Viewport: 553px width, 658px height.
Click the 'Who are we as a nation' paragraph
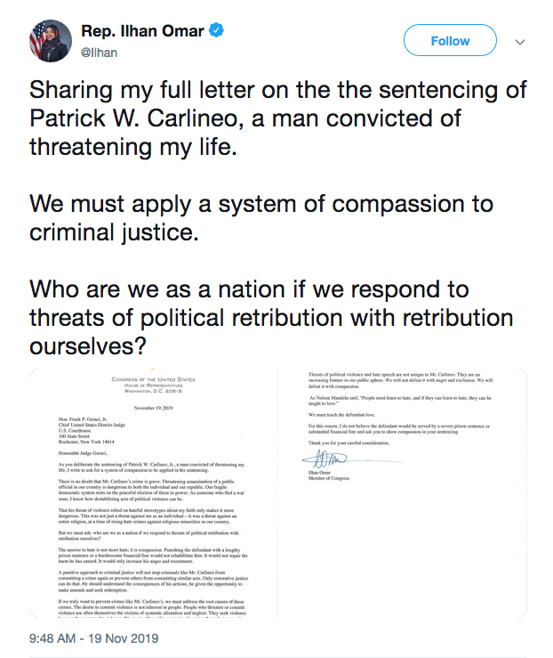[271, 318]
